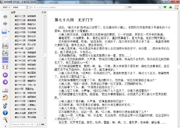
Task: Select chapter 第六十八回 in the contents list
Action: coord(25,81)
